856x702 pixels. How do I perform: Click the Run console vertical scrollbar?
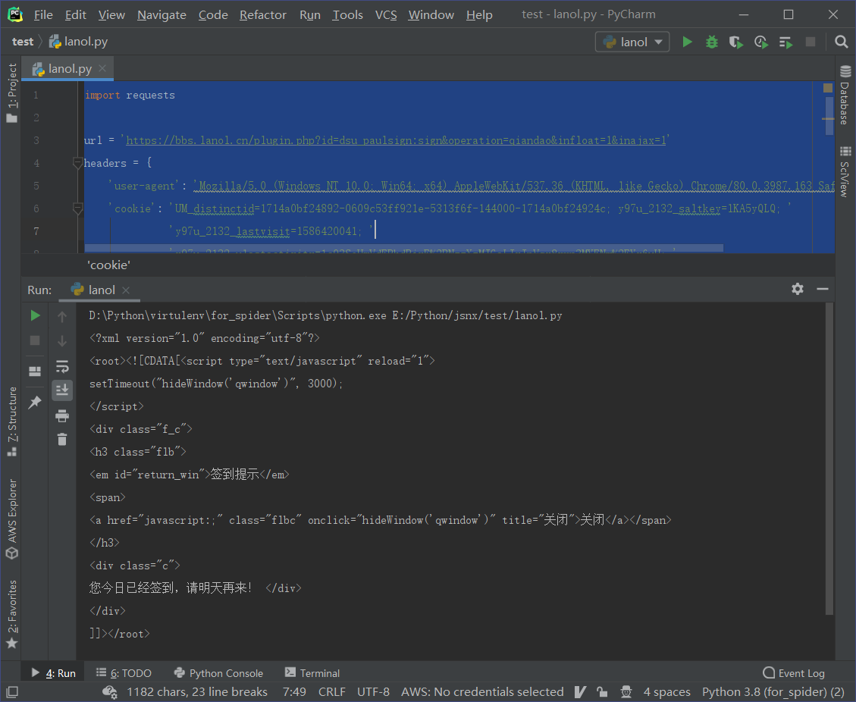pyautogui.click(x=829, y=459)
